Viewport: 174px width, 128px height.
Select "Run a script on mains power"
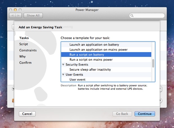point(106,60)
